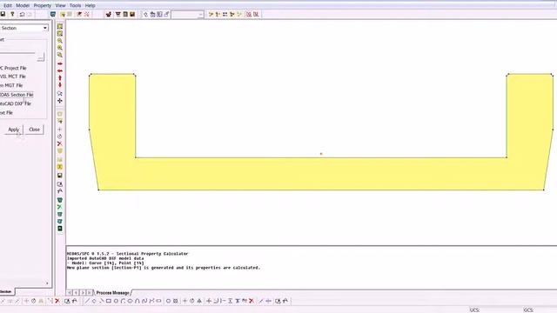Expand the Section dropdown in left panel
Image resolution: width=557 pixels, height=313 pixels.
[x=45, y=28]
